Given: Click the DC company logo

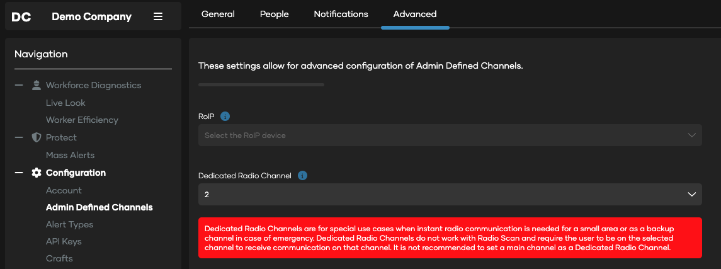Looking at the screenshot, I should pyautogui.click(x=21, y=17).
